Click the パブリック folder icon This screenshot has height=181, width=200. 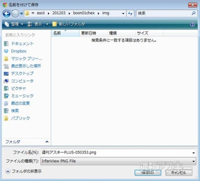point(6,118)
